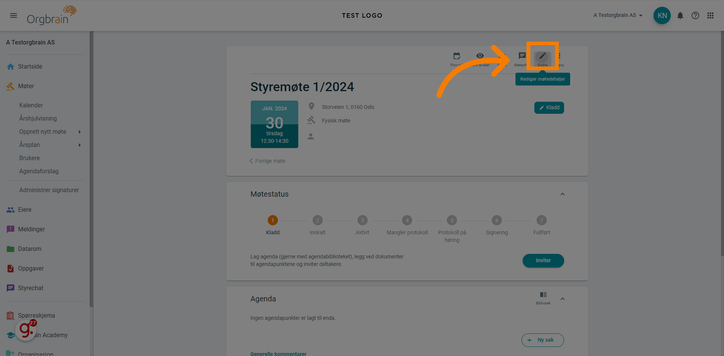Open Organisasjon in sidebar
The image size is (724, 356).
35,353
